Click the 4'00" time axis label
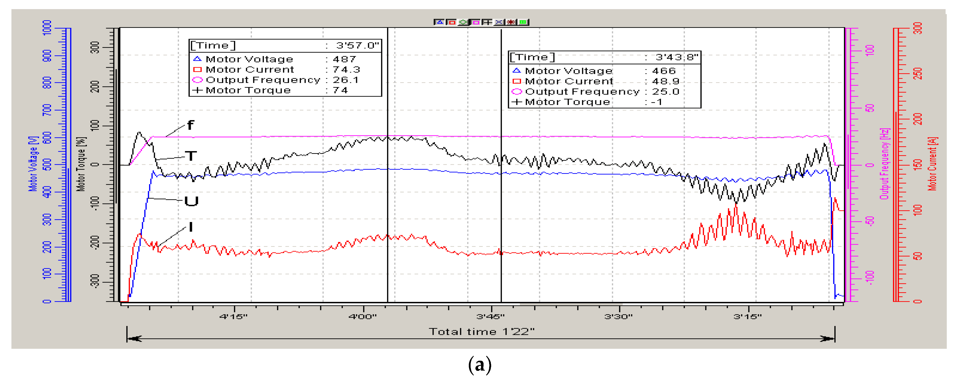The height and width of the screenshot is (383, 961). (363, 317)
